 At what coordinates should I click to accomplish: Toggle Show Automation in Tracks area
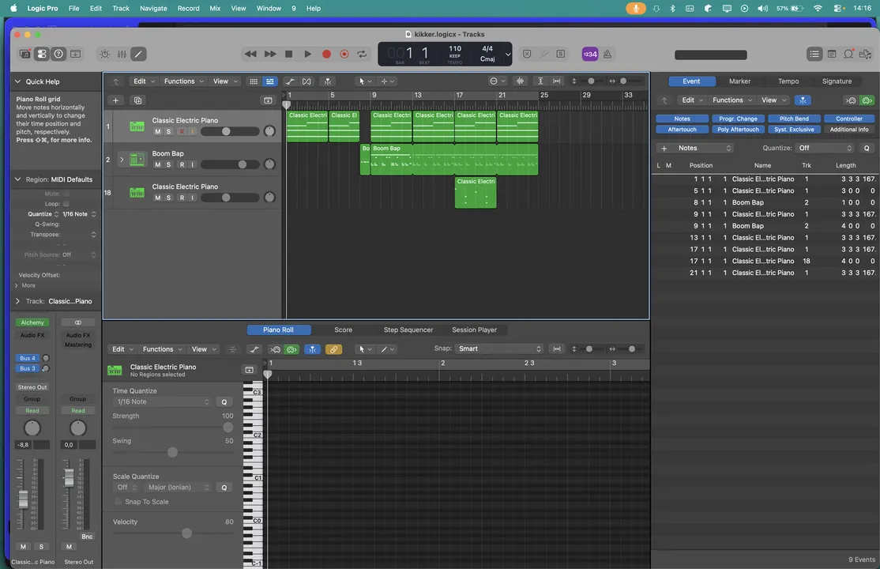point(290,81)
